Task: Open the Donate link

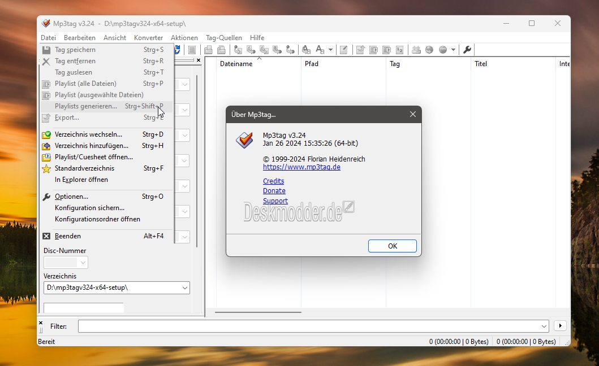Action: coord(274,191)
